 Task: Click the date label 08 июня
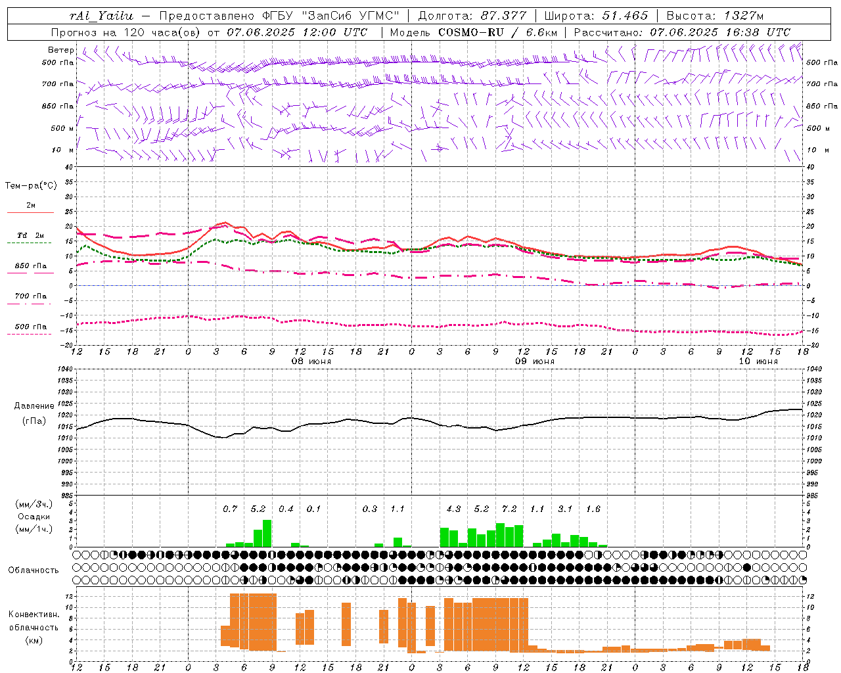(x=311, y=361)
